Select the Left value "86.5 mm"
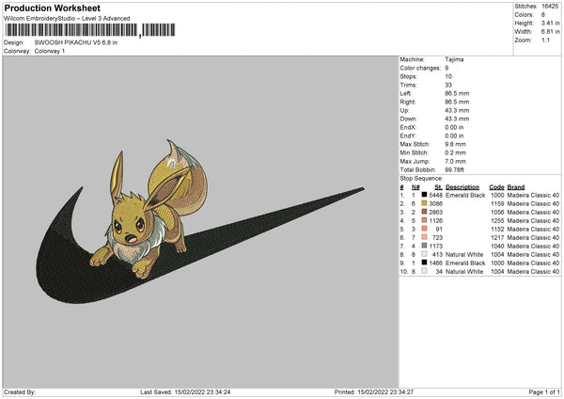Screen dimensions: 564x399 [457, 93]
